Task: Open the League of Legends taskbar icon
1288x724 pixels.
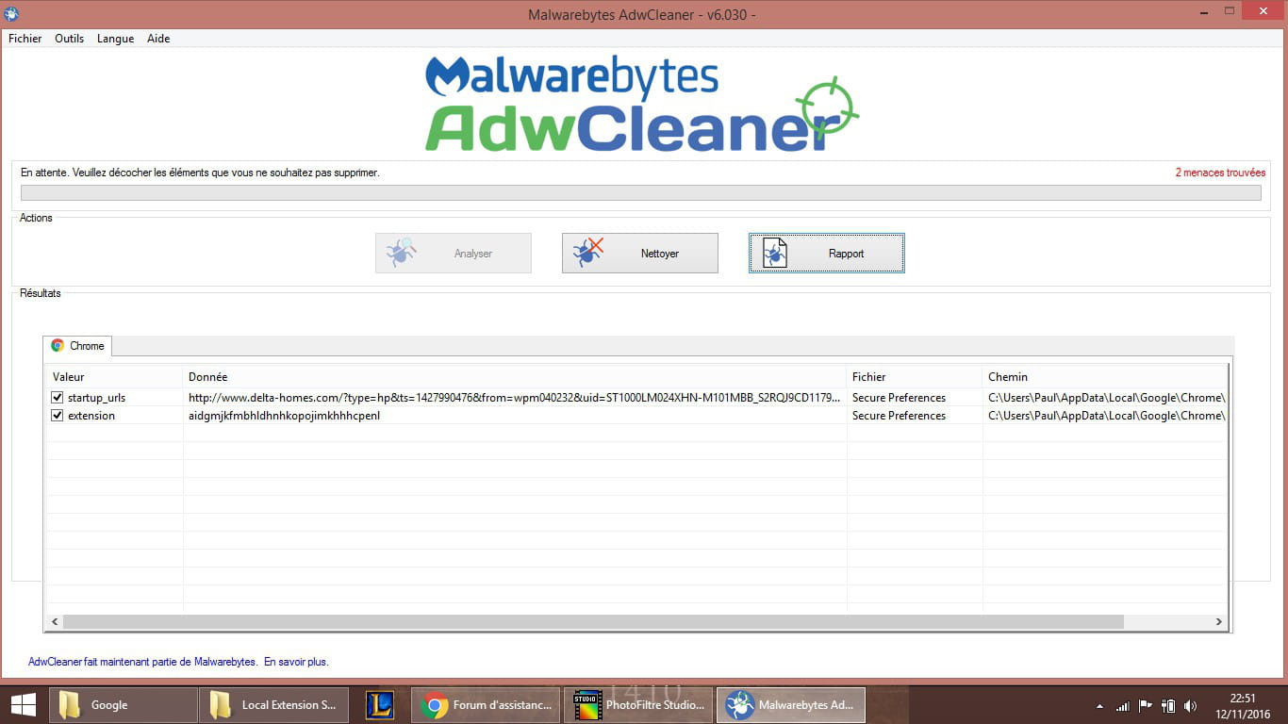Action: pyautogui.click(x=379, y=705)
